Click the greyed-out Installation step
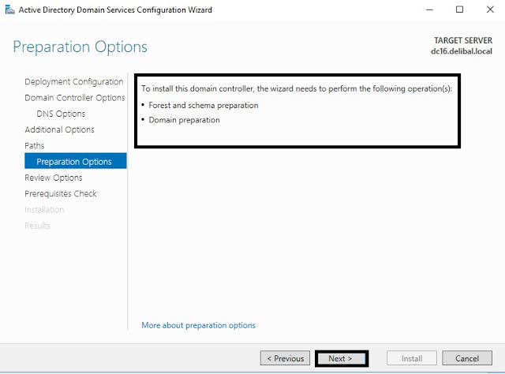The width and height of the screenshot is (505, 374). (x=44, y=210)
